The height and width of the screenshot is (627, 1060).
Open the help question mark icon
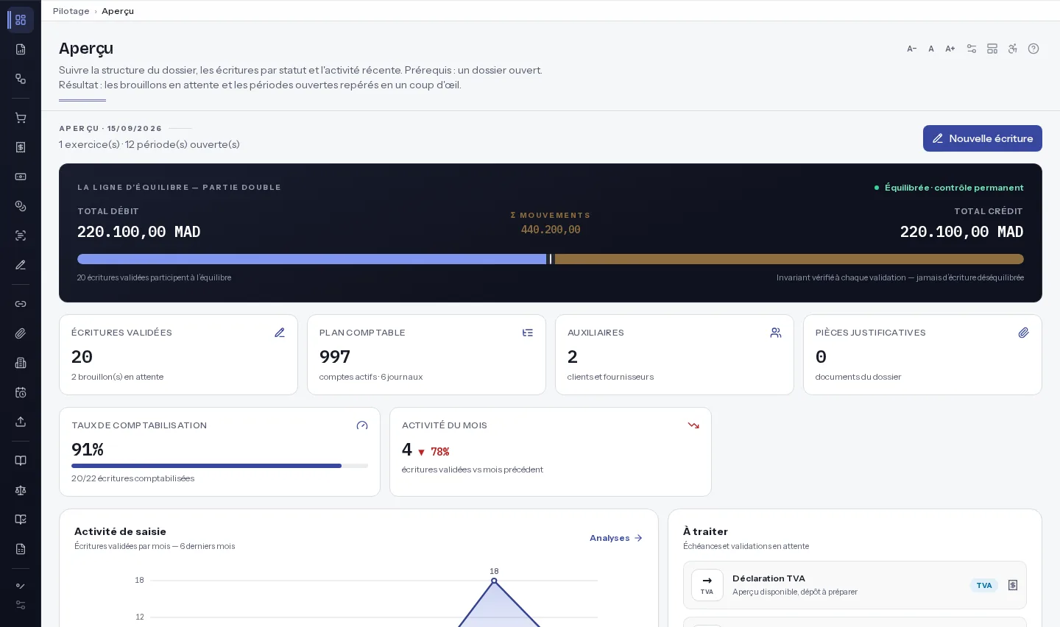tap(1033, 49)
